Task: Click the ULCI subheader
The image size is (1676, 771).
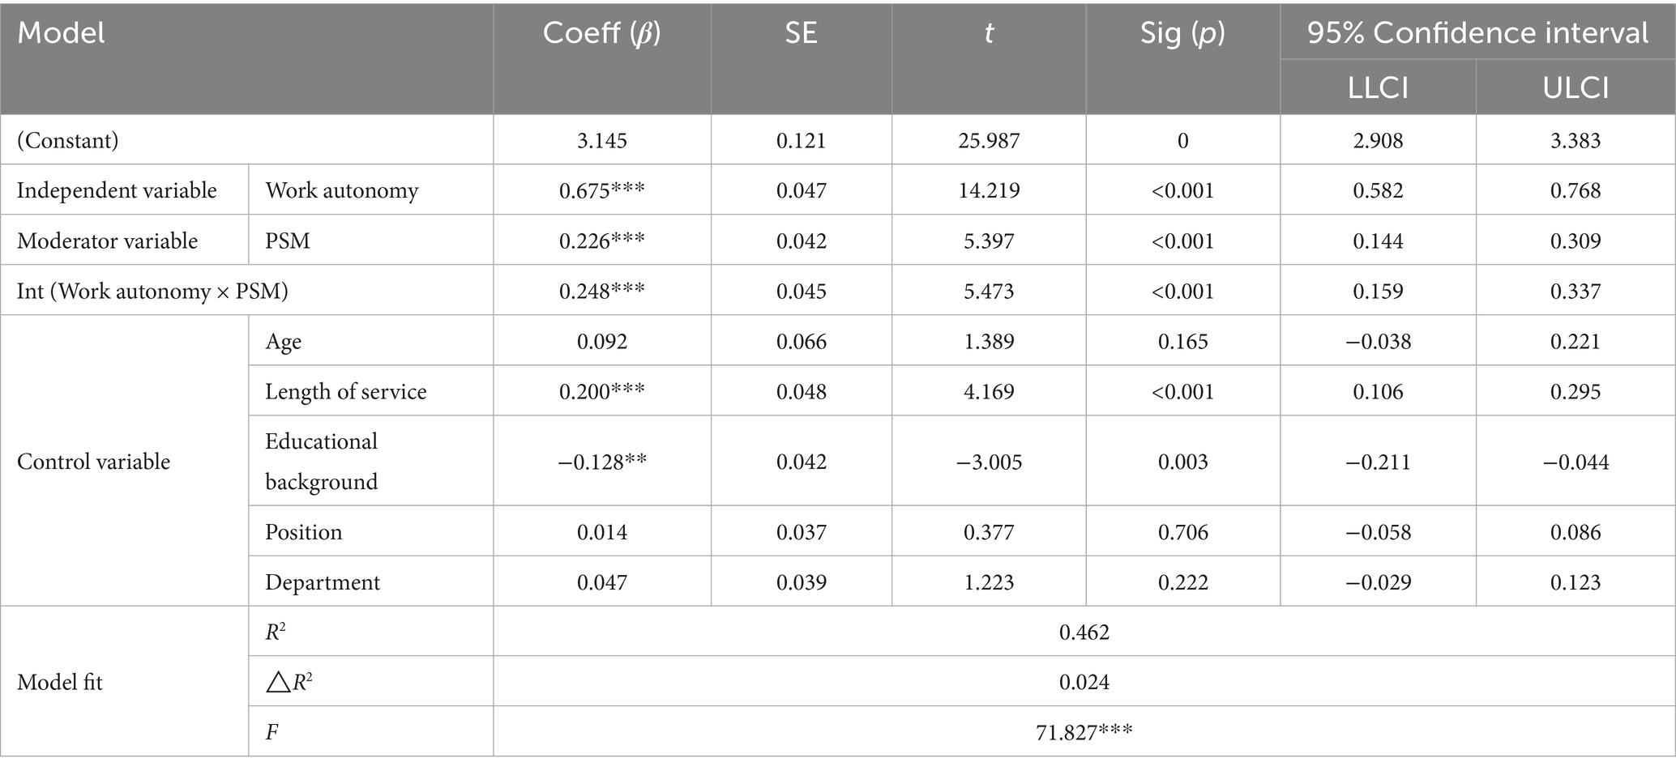Action: (1576, 87)
